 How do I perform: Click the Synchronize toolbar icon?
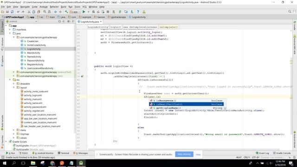click(12, 12)
